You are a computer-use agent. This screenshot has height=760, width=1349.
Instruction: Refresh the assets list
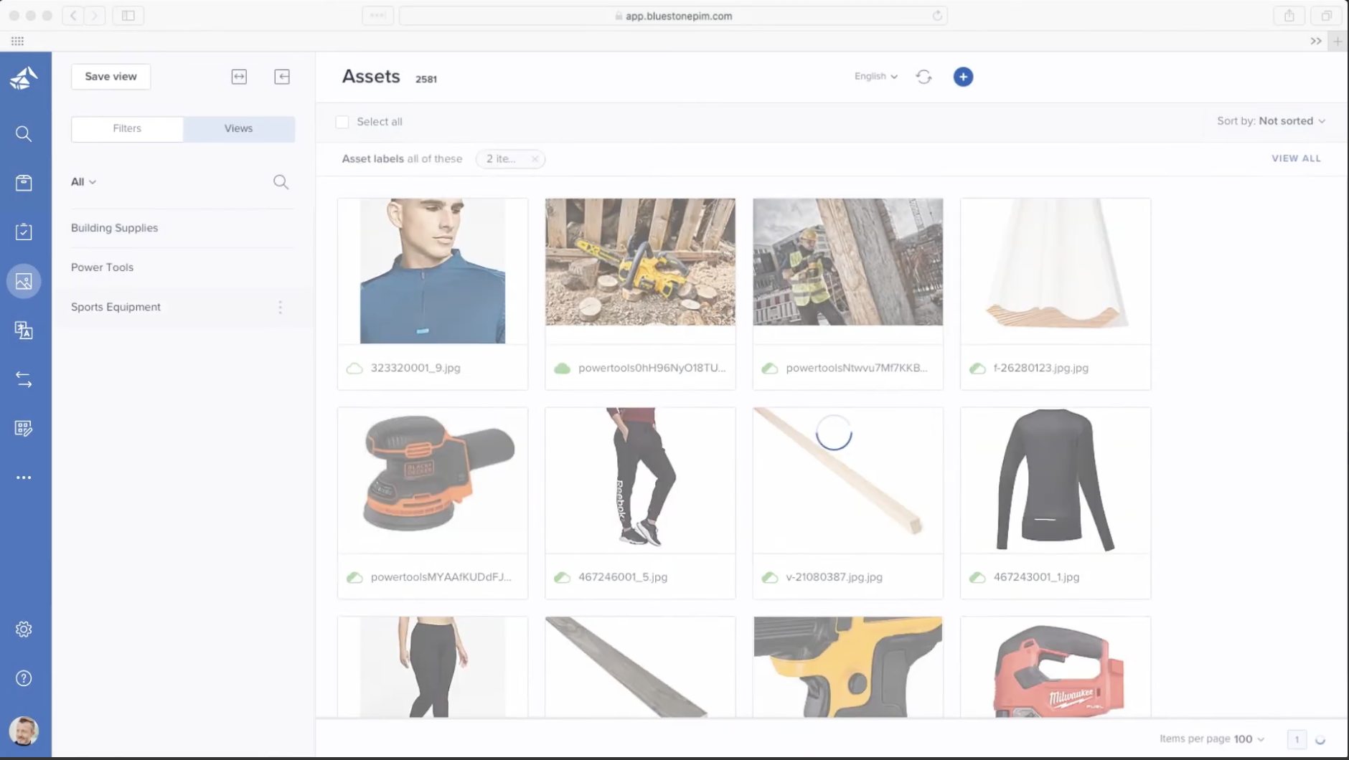(x=923, y=77)
